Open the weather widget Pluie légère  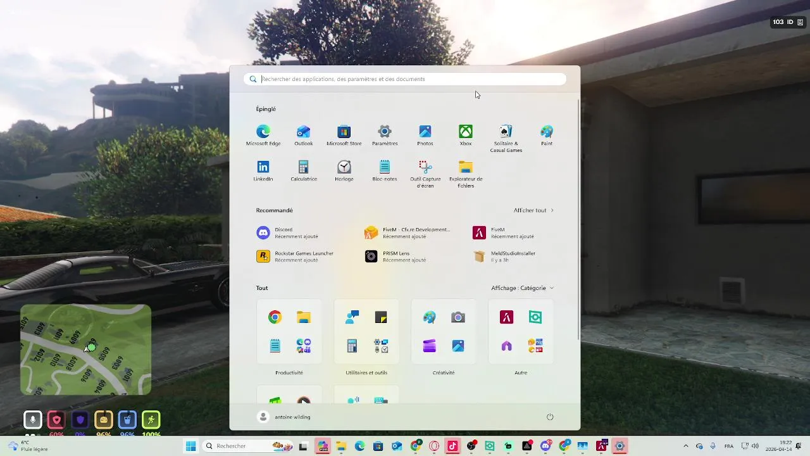coord(28,446)
